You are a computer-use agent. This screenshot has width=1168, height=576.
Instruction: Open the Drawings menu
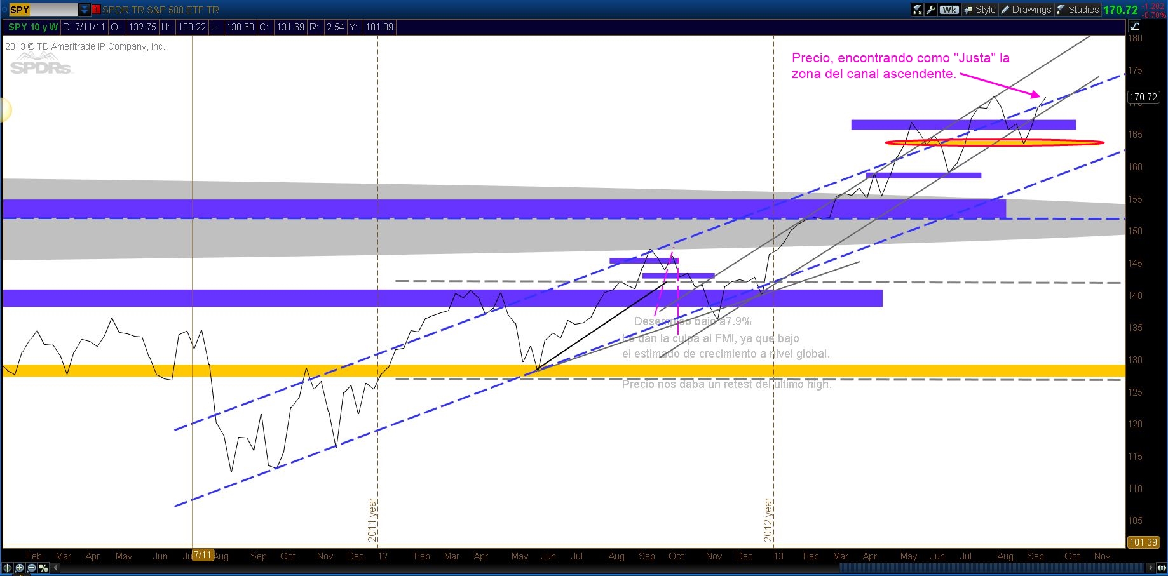[1026, 10]
